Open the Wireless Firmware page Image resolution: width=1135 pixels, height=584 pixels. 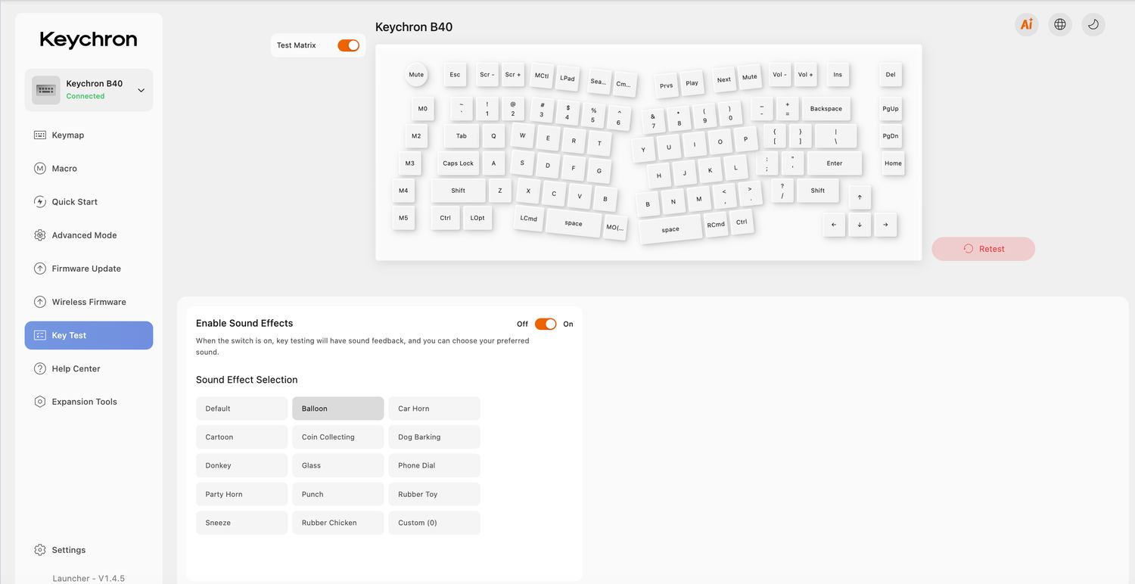(89, 302)
